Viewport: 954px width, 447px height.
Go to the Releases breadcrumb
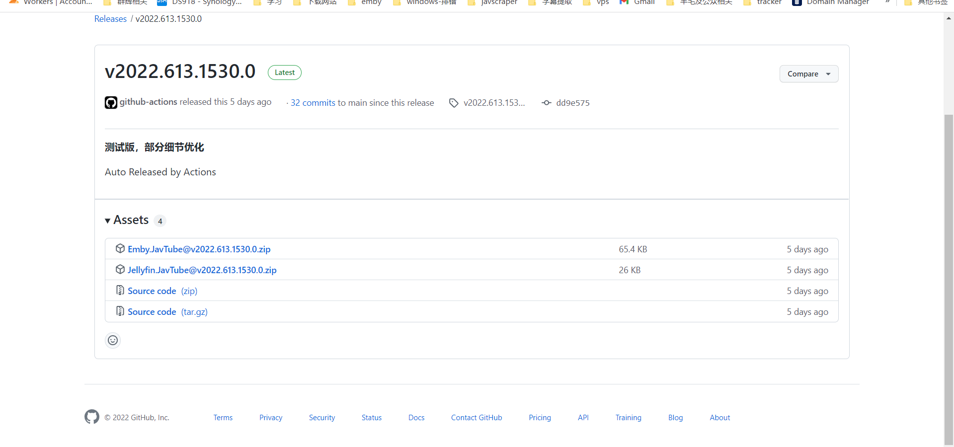(x=110, y=19)
